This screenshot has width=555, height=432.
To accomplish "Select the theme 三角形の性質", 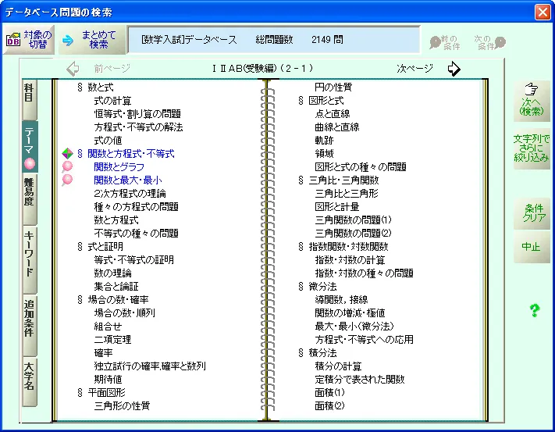I will [x=122, y=405].
